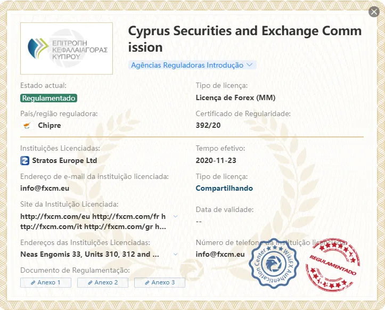
Task: Click the 392/20 certificate number
Action: (x=208, y=125)
